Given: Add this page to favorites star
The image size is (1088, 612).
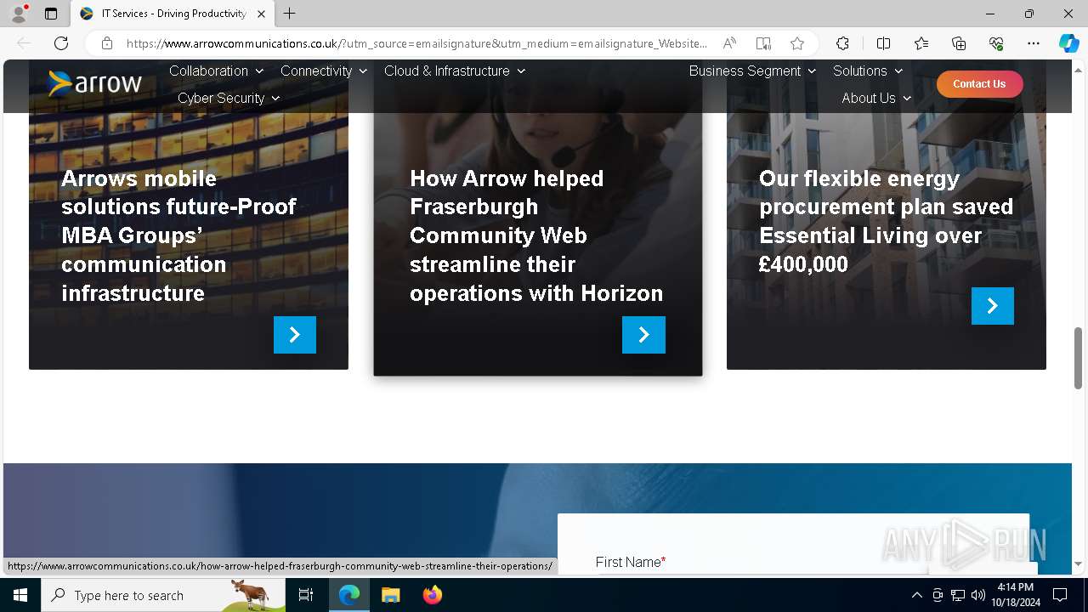Looking at the screenshot, I should point(797,43).
